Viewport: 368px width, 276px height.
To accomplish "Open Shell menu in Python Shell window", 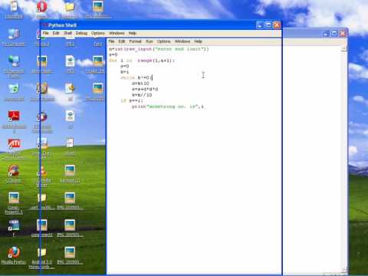I will [x=67, y=33].
